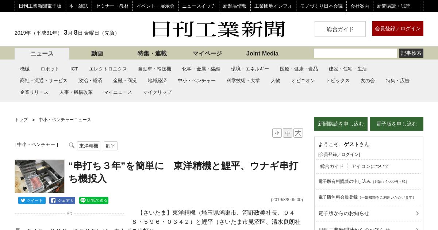Open マイニュース link
The width and height of the screenshot is (438, 230).
click(118, 92)
